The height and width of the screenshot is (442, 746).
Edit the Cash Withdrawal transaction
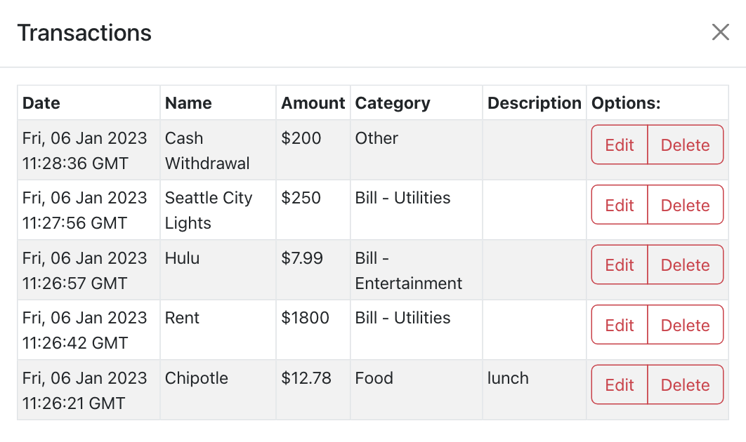pos(619,145)
